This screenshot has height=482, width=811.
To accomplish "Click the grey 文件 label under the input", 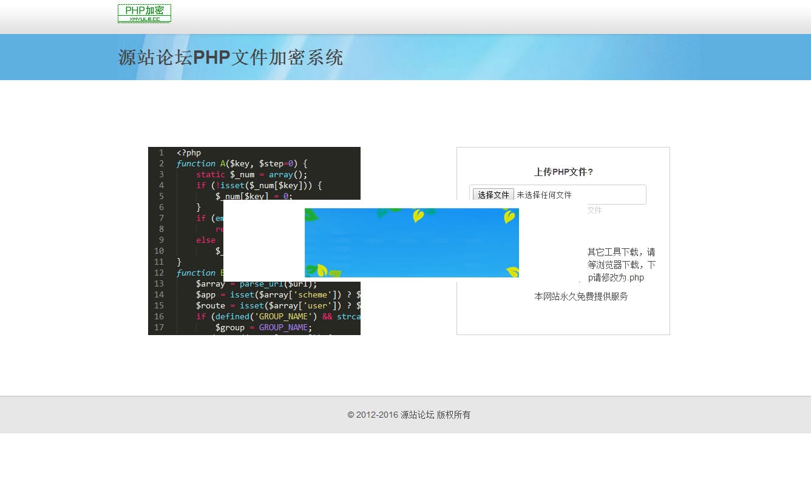I will 594,210.
